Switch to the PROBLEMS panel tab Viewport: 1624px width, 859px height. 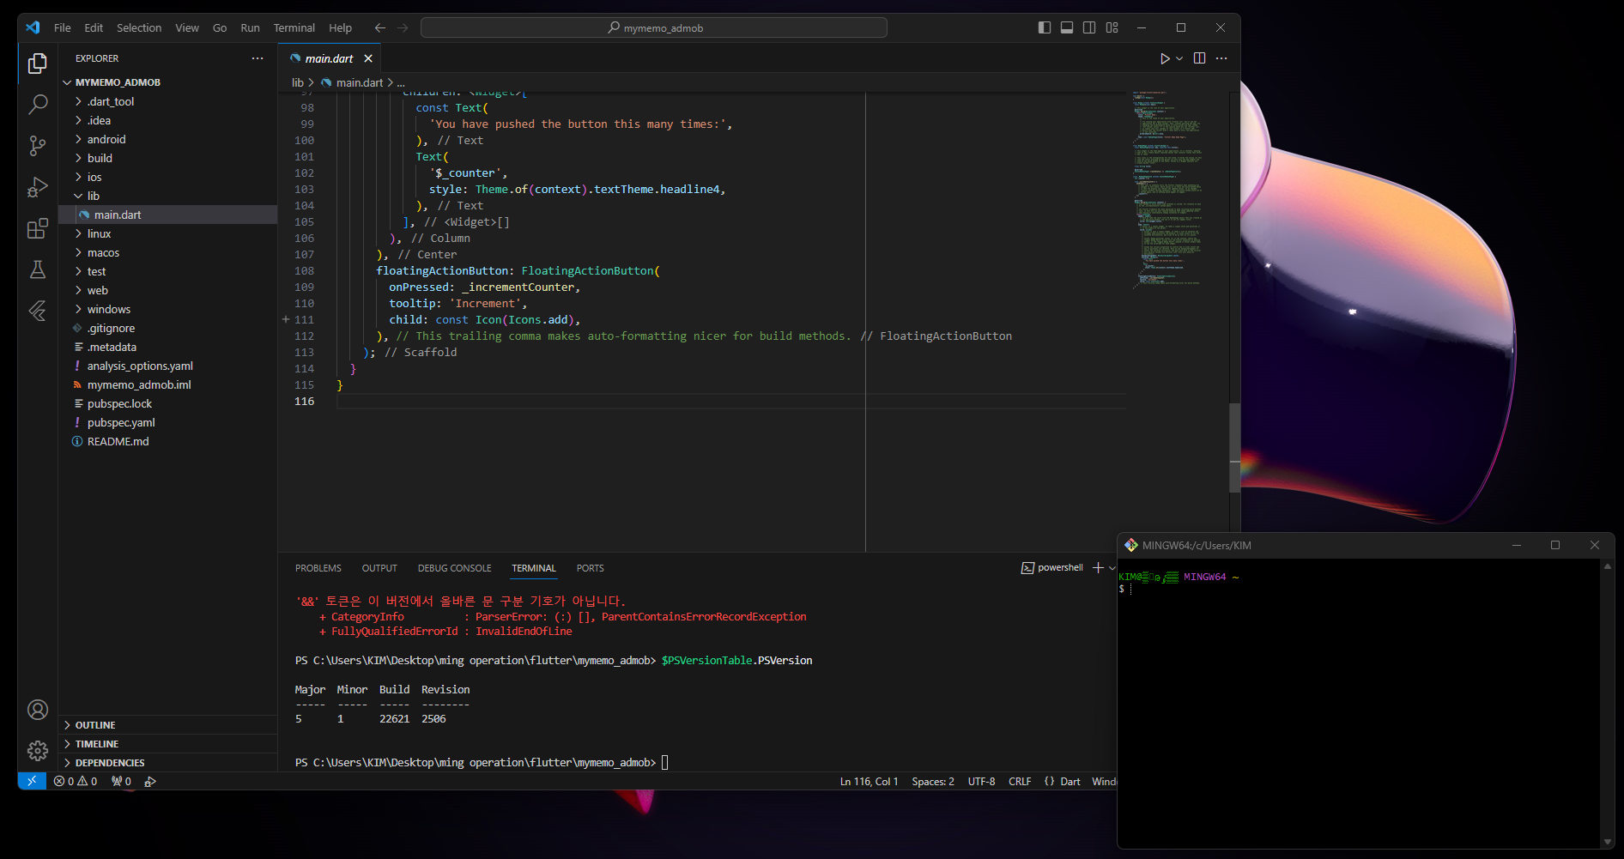tap(318, 568)
